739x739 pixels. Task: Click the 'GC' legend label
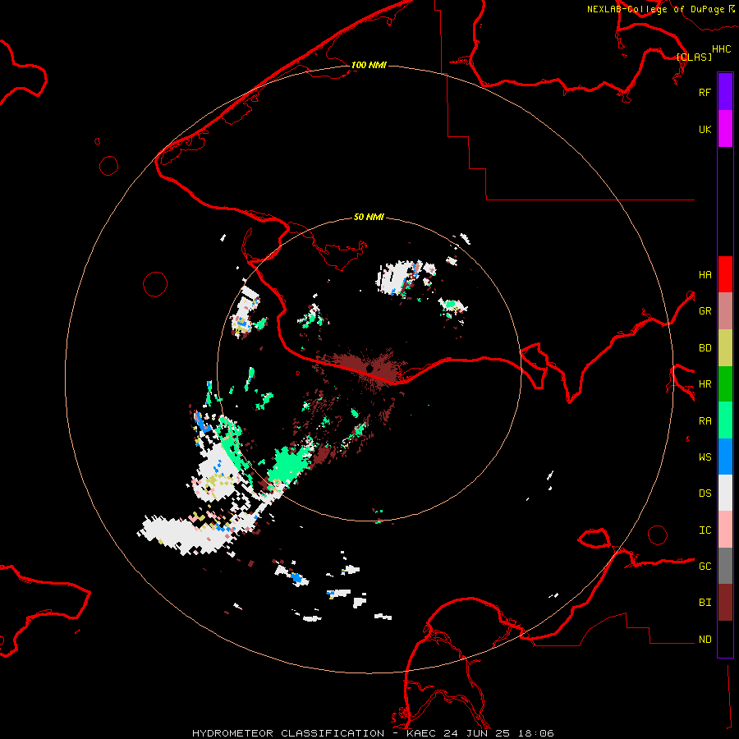click(x=705, y=567)
